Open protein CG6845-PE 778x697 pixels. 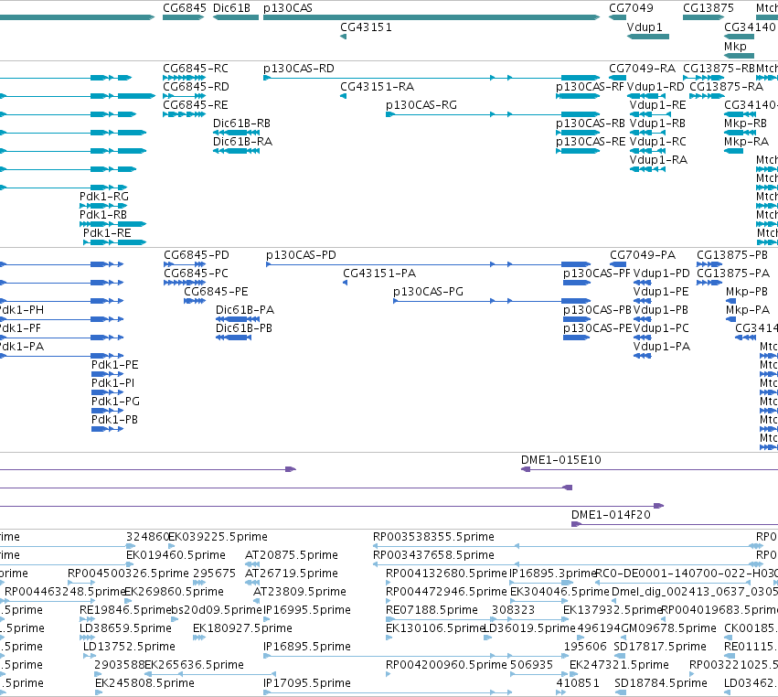tap(195, 301)
